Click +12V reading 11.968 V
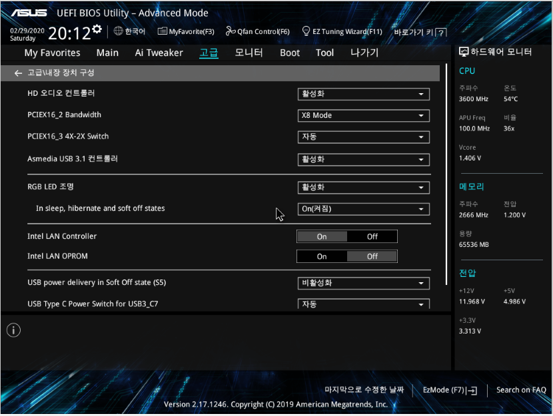553x416 pixels. click(x=472, y=302)
